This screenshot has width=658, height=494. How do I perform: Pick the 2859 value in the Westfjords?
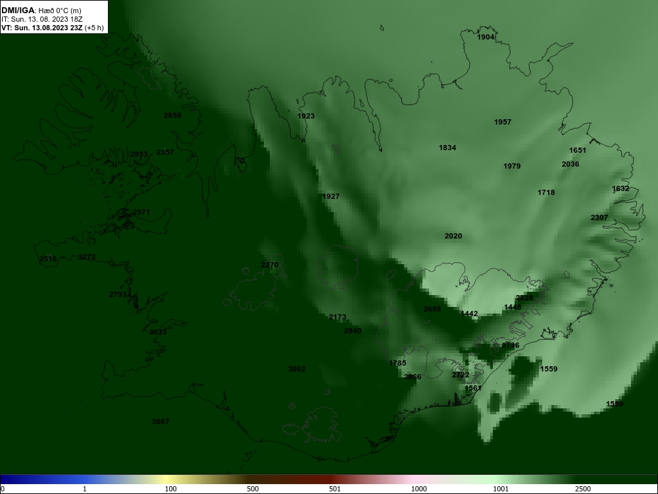point(172,115)
